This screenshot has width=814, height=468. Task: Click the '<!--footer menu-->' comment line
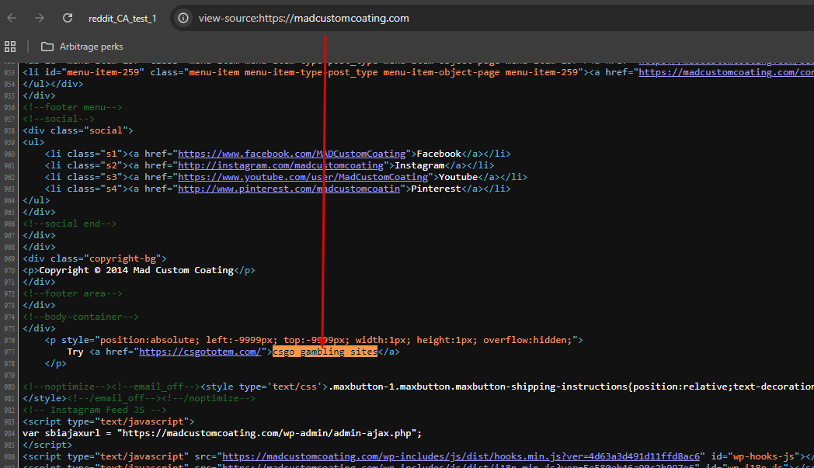tap(73, 107)
